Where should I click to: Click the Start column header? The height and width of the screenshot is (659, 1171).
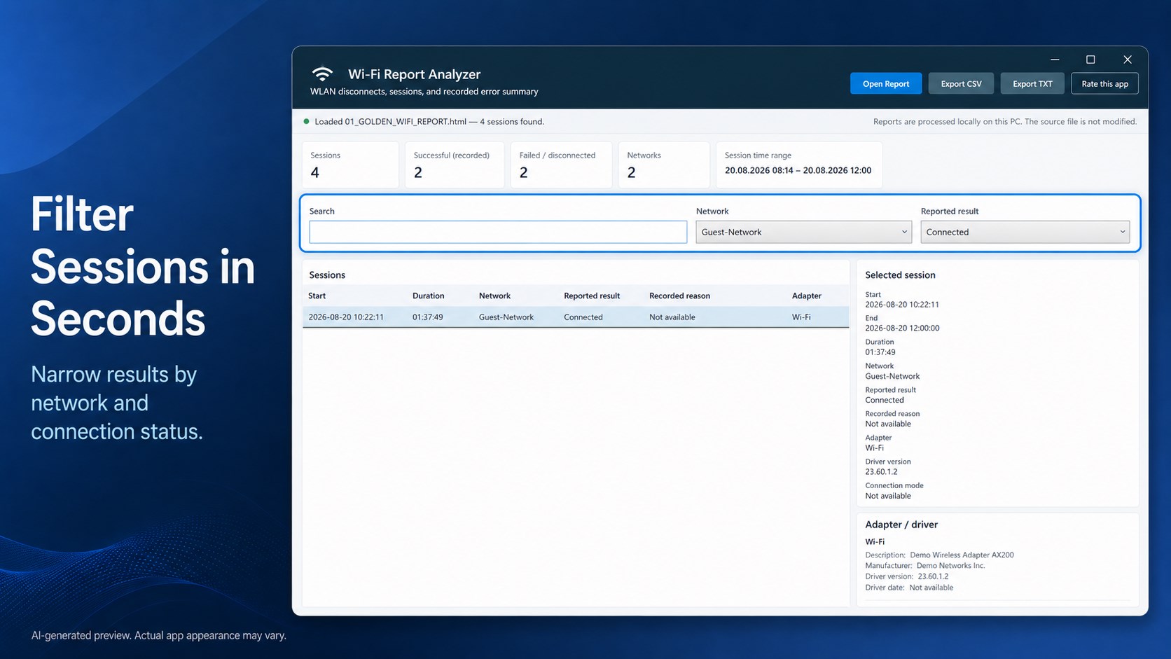(317, 296)
